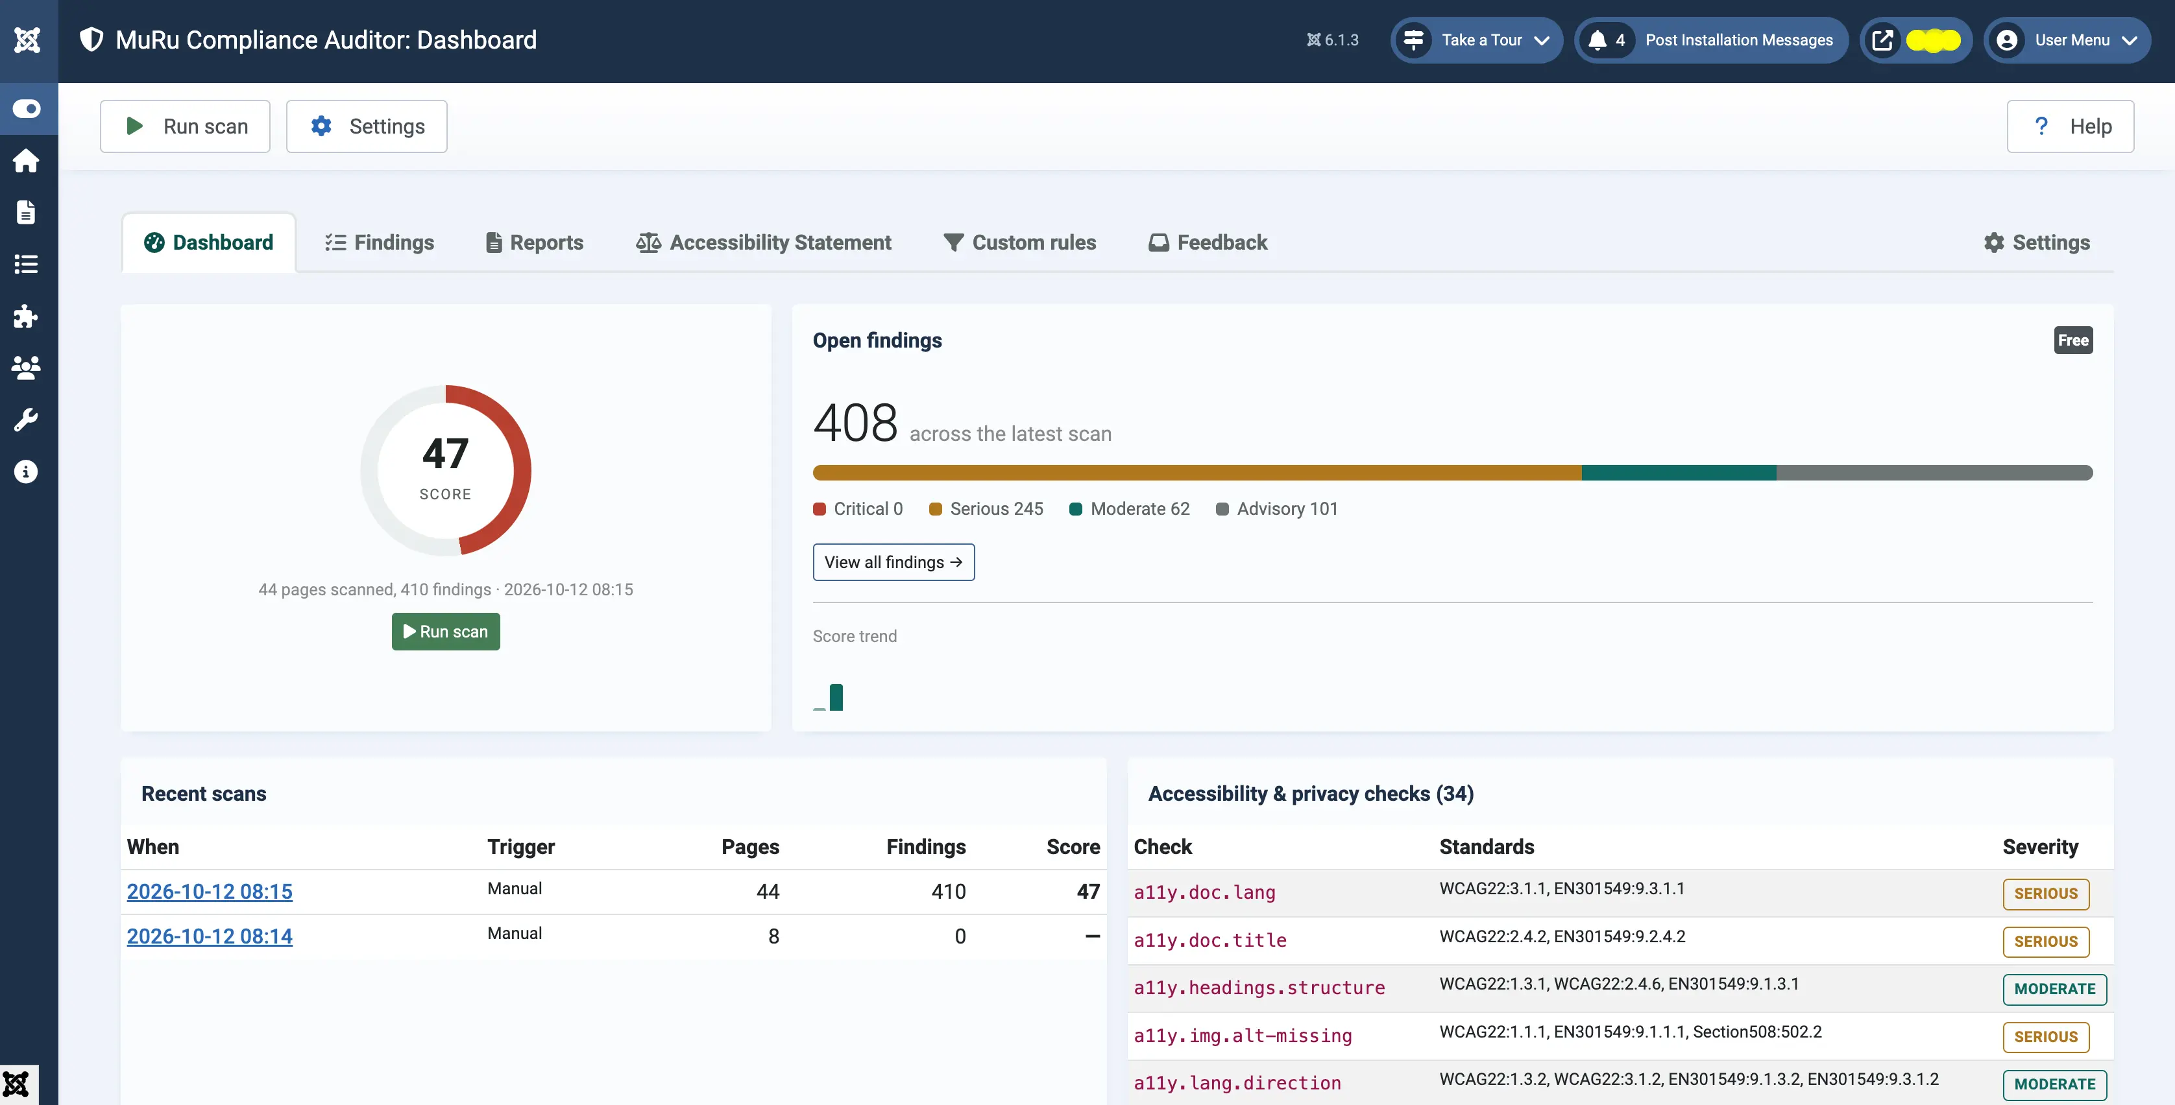This screenshot has height=1105, width=2175.
Task: Switch to the Reports tab
Action: pyautogui.click(x=535, y=242)
